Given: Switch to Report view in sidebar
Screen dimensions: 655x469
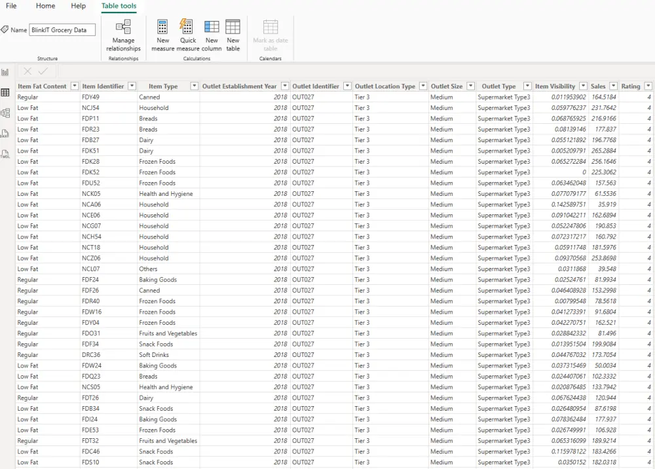Looking at the screenshot, I should [5, 72].
